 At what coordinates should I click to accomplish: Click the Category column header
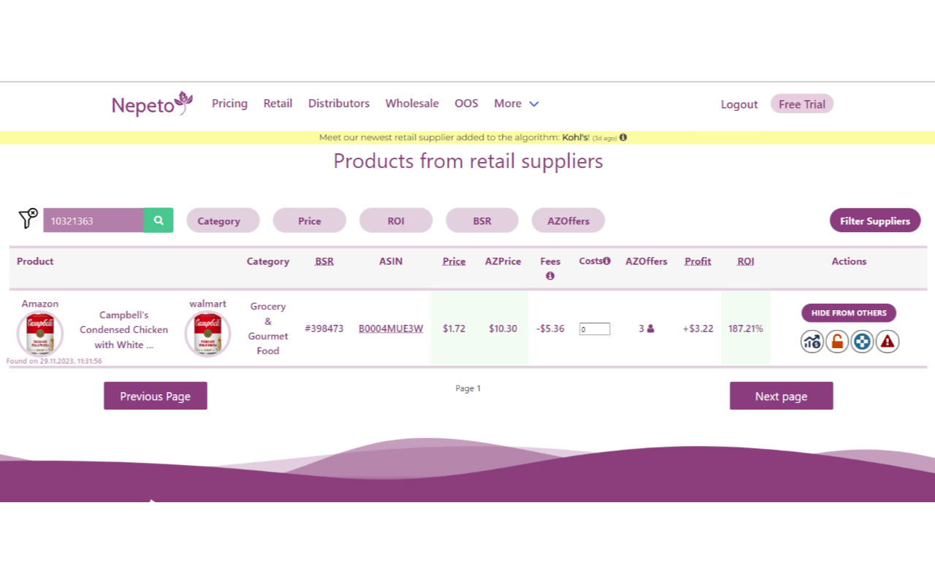[268, 261]
